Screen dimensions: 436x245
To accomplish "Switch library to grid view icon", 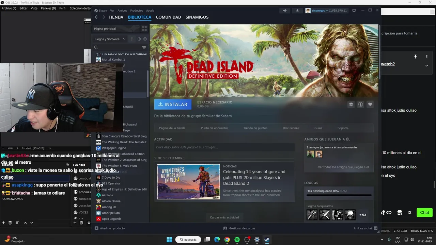I will pyautogui.click(x=144, y=29).
